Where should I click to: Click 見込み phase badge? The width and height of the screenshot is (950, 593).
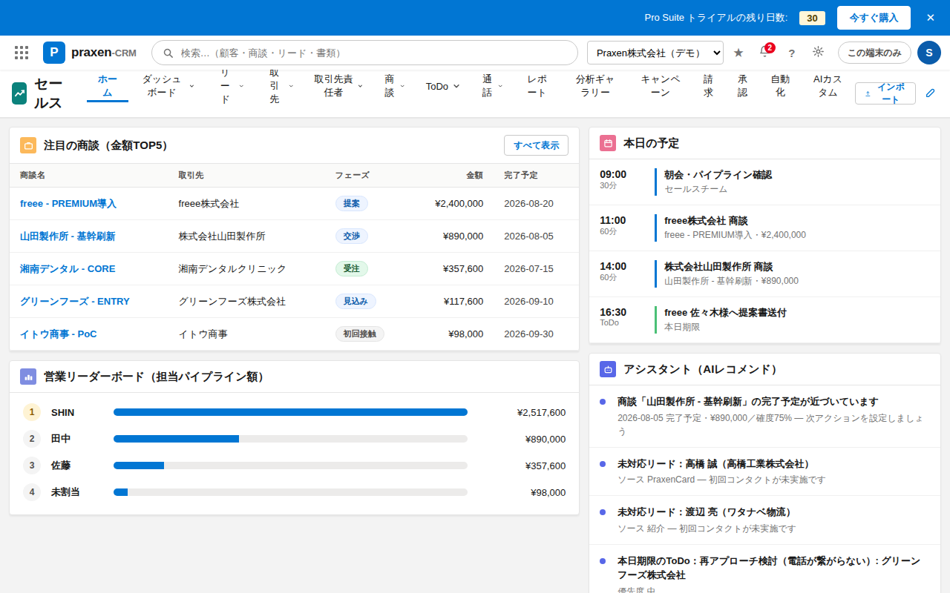[356, 302]
